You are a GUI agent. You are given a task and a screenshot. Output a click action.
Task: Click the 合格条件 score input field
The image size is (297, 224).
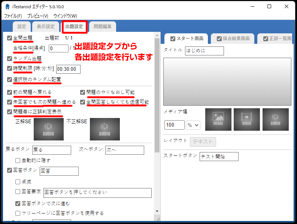pyautogui.click(x=58, y=49)
